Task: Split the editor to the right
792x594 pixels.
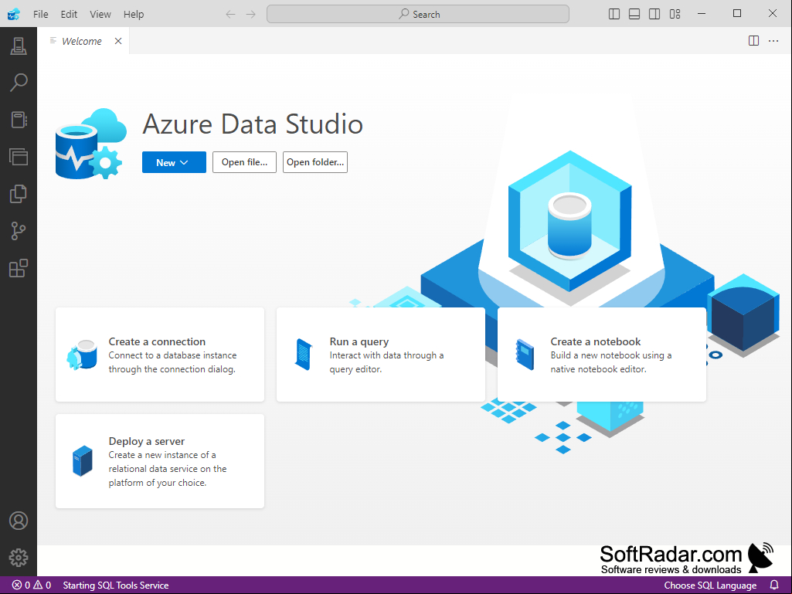Action: 753,41
